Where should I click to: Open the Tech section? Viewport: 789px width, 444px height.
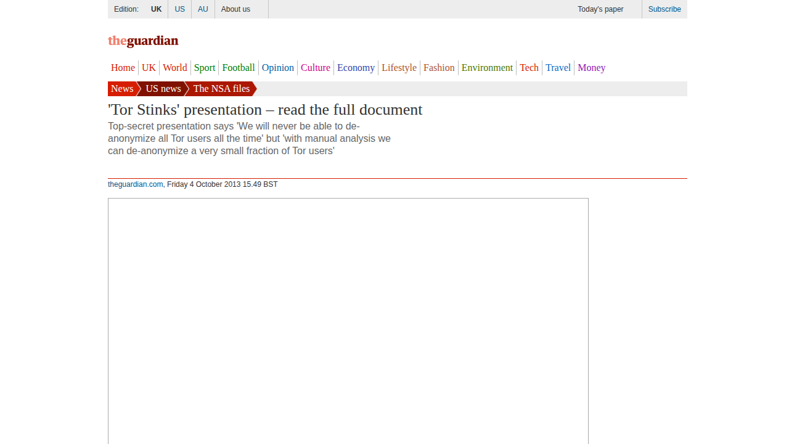click(529, 68)
